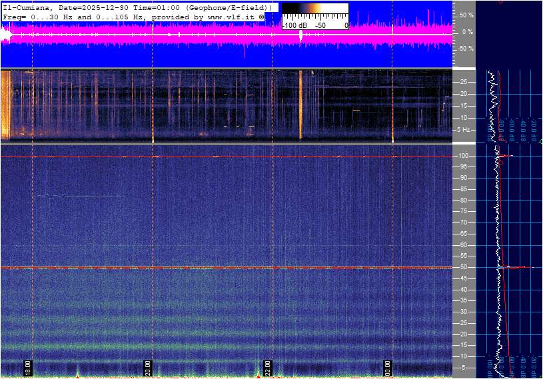Click the 50 % amplitude scale label
This screenshot has width=543, height=379.
[466, 15]
